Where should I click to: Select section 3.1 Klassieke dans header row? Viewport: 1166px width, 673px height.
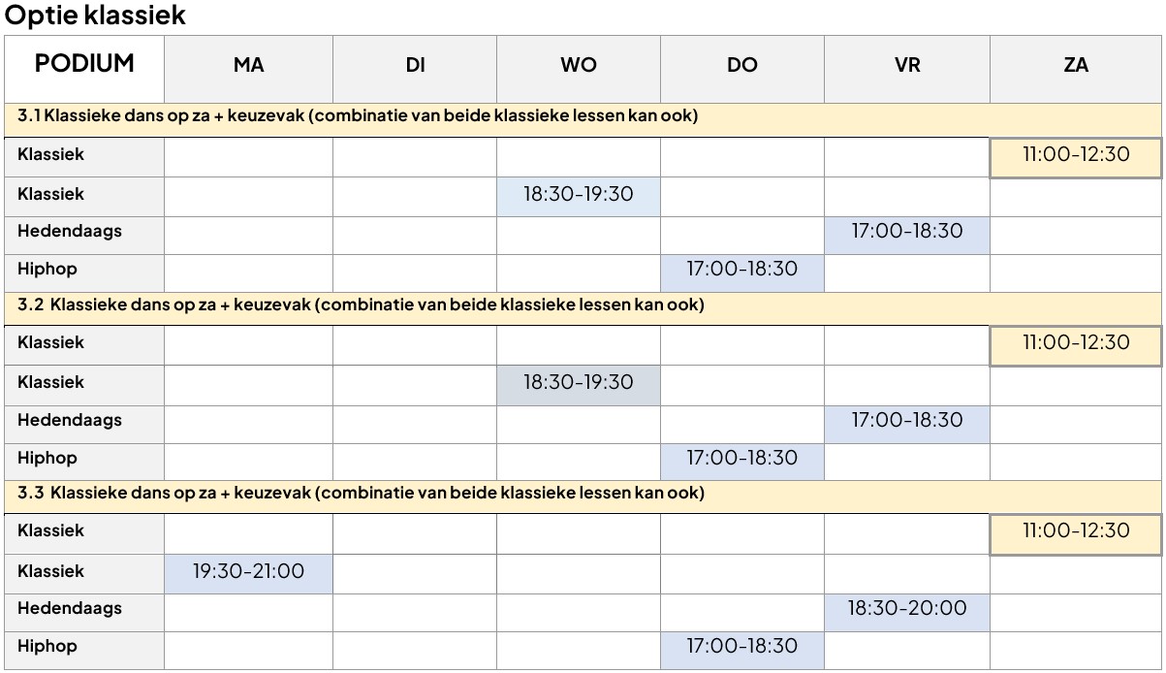583,119
